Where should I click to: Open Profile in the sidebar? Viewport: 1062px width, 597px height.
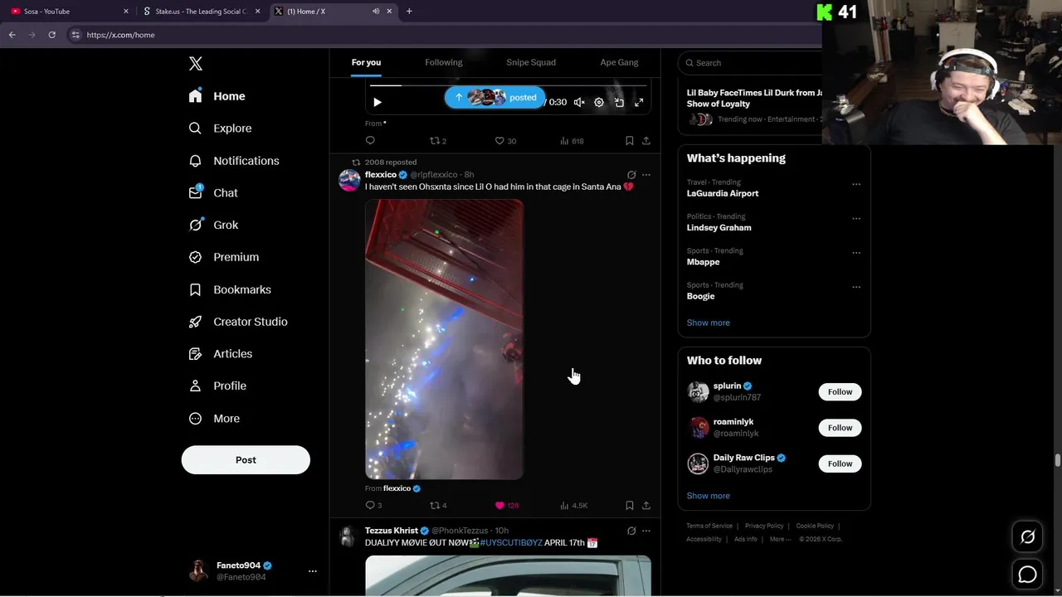pyautogui.click(x=217, y=386)
